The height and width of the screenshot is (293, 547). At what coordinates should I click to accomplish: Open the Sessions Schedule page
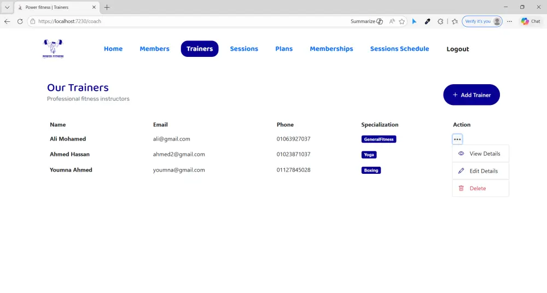click(x=399, y=49)
